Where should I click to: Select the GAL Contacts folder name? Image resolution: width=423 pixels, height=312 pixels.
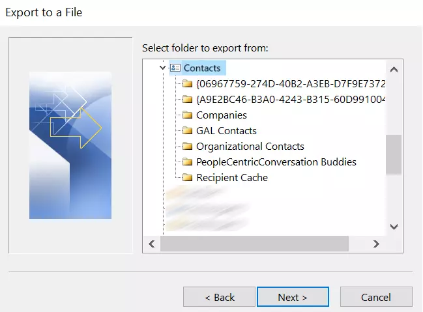click(226, 131)
